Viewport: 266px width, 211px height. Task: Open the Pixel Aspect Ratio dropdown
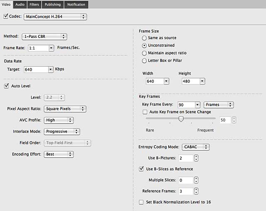pos(65,109)
